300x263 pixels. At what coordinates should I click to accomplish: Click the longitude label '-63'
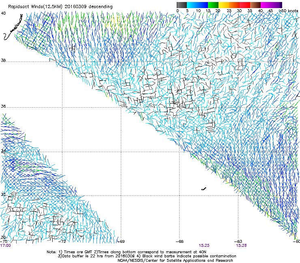[238, 242]
